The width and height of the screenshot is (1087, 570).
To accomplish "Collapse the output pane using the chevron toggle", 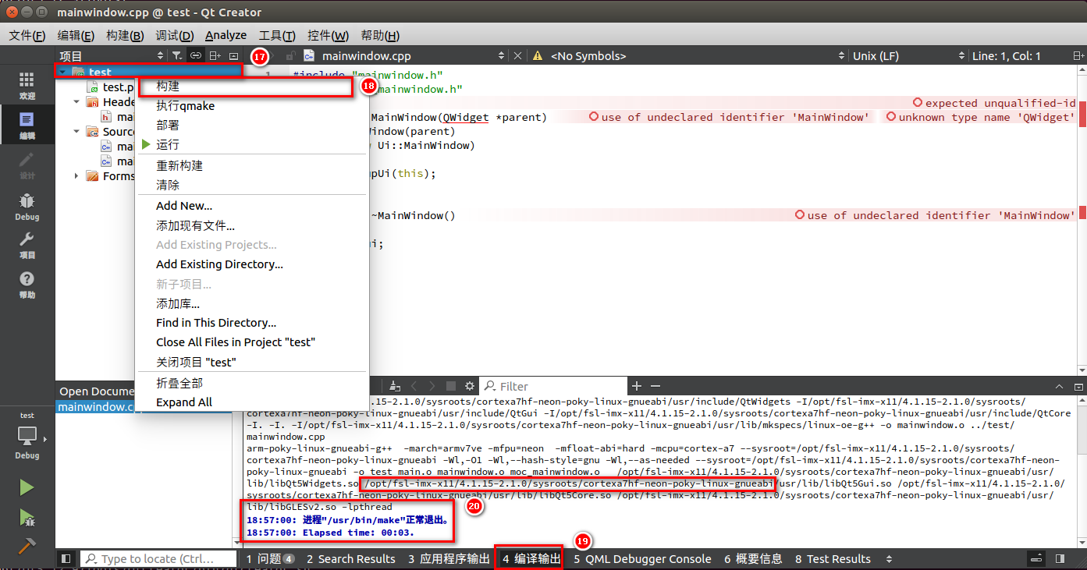I will 1059,386.
